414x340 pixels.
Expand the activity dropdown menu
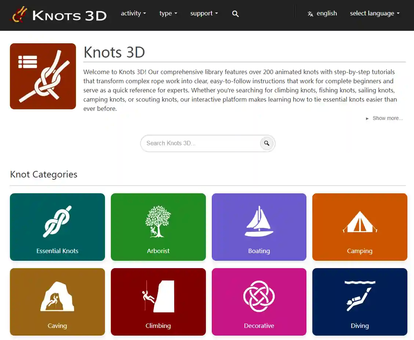[133, 14]
